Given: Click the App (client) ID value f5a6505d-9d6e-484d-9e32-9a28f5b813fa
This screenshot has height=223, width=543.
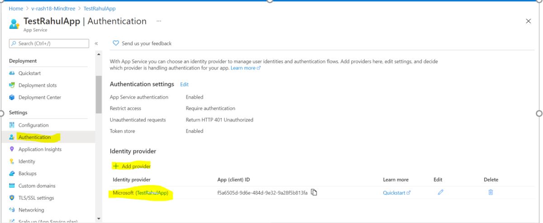Looking at the screenshot, I should [262, 193].
